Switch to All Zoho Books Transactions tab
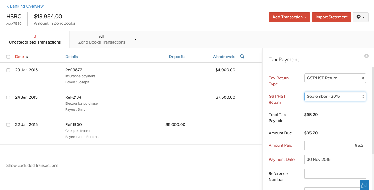The height and width of the screenshot is (190, 374). click(x=101, y=39)
